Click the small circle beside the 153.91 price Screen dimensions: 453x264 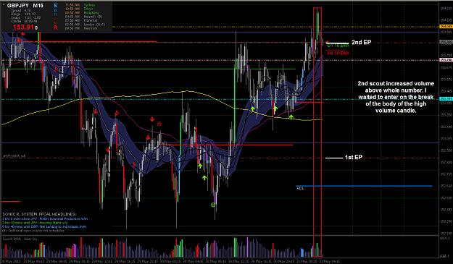[x=36, y=28]
